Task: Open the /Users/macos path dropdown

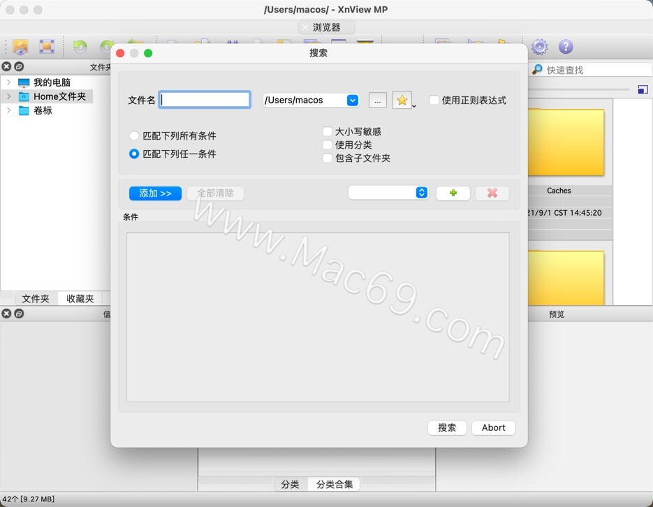Action: (352, 100)
